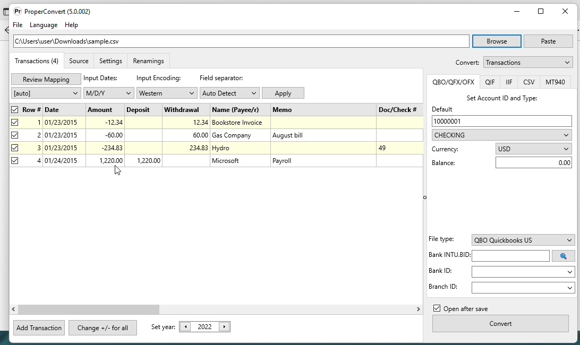Open the File menu

click(18, 25)
